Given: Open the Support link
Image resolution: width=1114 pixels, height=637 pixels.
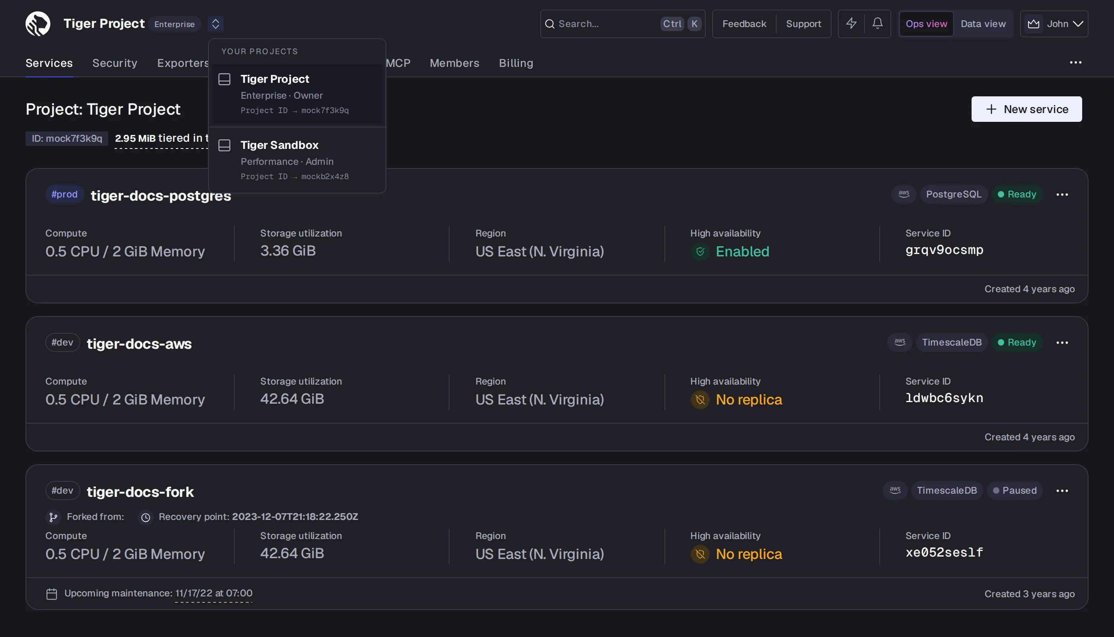Looking at the screenshot, I should coord(803,24).
